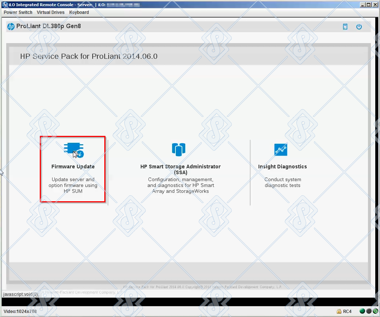This screenshot has height=317, width=380.
Task: Click the HP logo beside ProLiant DL380p
Action: 11,26
